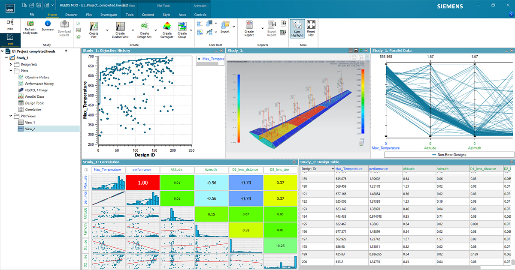Click the Refresh Study Data icon

point(30,24)
